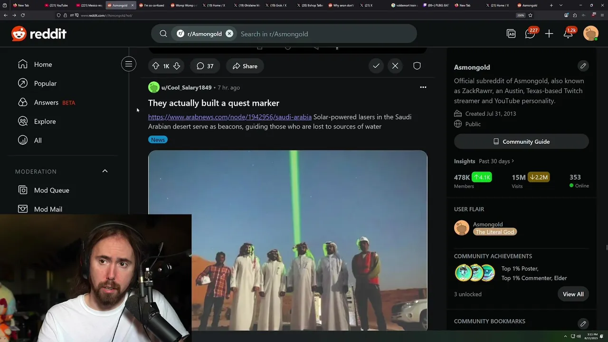
Task: Open the mod shield actions icon
Action: point(417,66)
